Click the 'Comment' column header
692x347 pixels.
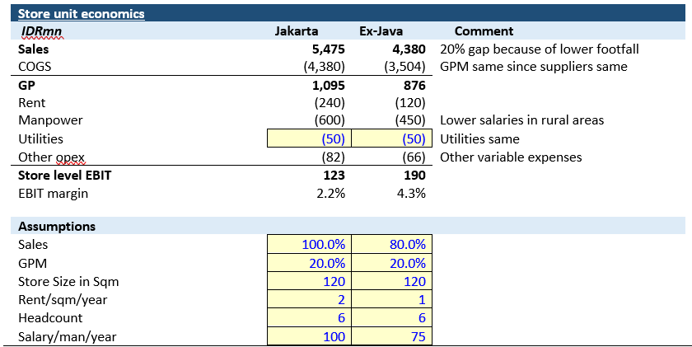(484, 31)
